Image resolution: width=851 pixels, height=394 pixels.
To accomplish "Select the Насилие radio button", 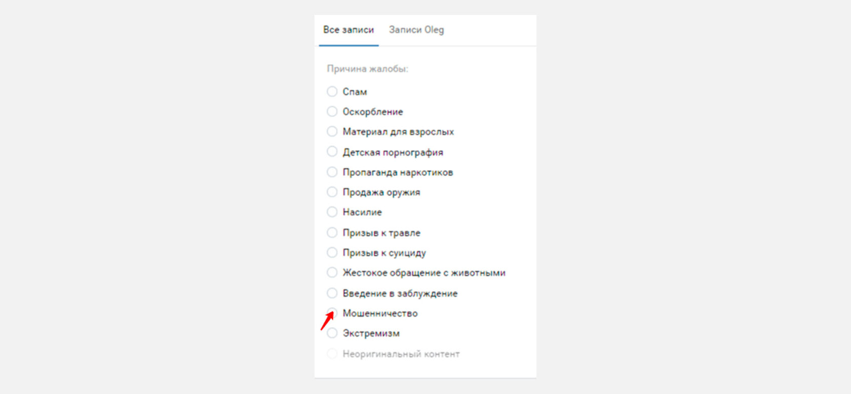I will (x=332, y=212).
